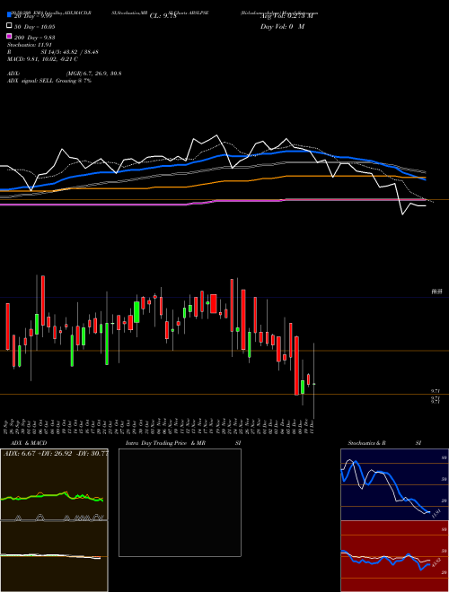Click the 'Intra Day Trading Price & MR' title
The width and height of the screenshot is (449, 592).
tap(165, 443)
